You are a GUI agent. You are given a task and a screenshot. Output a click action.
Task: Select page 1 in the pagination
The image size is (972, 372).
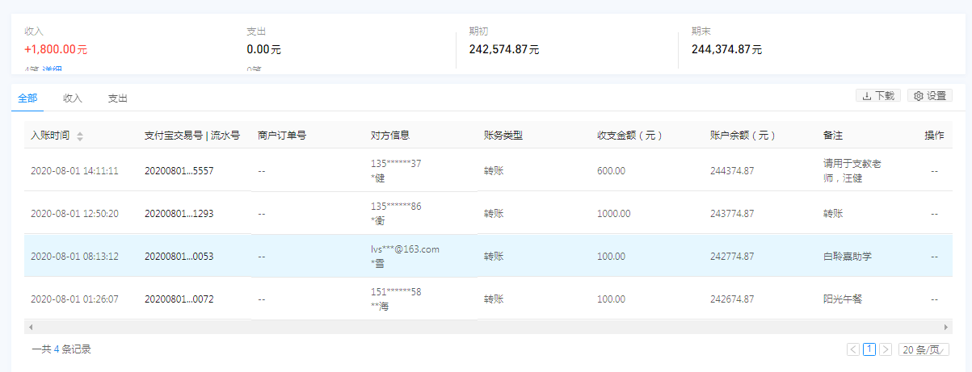(x=869, y=349)
